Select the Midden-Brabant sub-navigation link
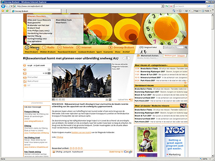The height and width of the screenshot is (161, 215). click(x=48, y=52)
